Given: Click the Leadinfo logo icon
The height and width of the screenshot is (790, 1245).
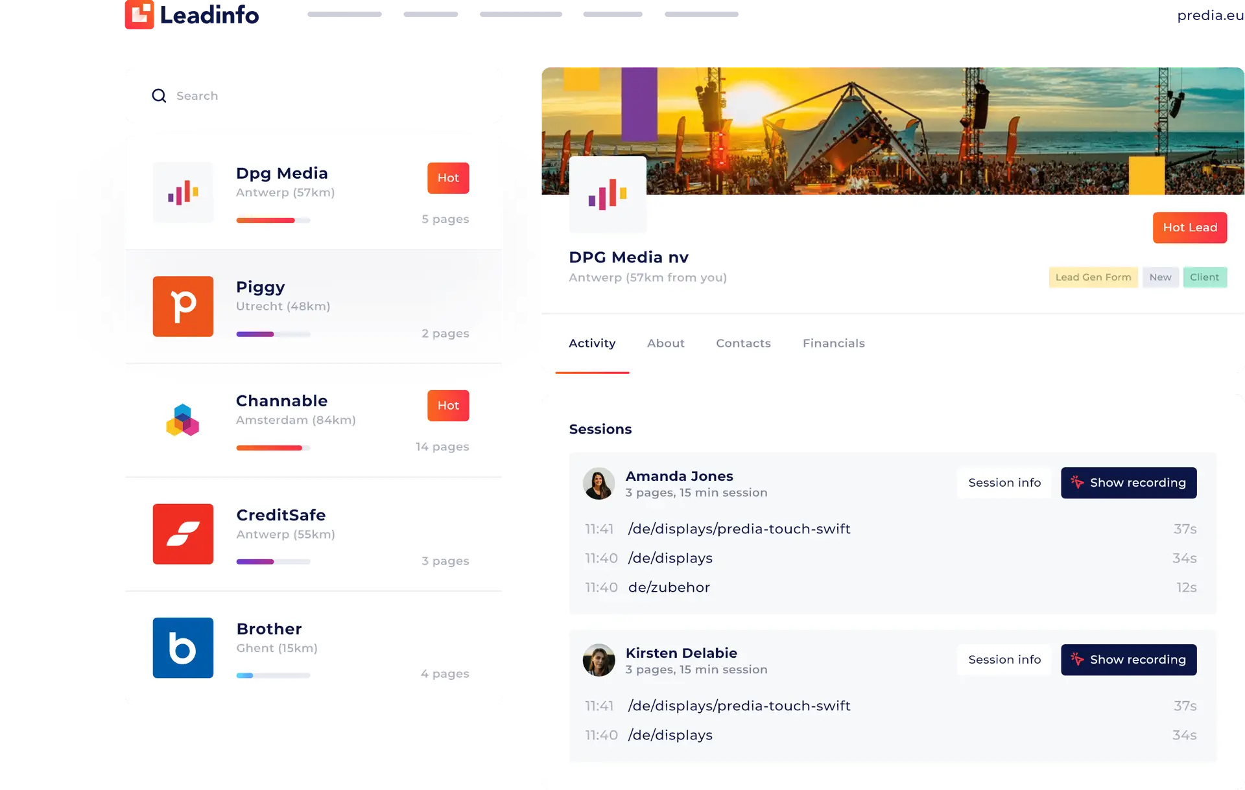Looking at the screenshot, I should pos(139,14).
